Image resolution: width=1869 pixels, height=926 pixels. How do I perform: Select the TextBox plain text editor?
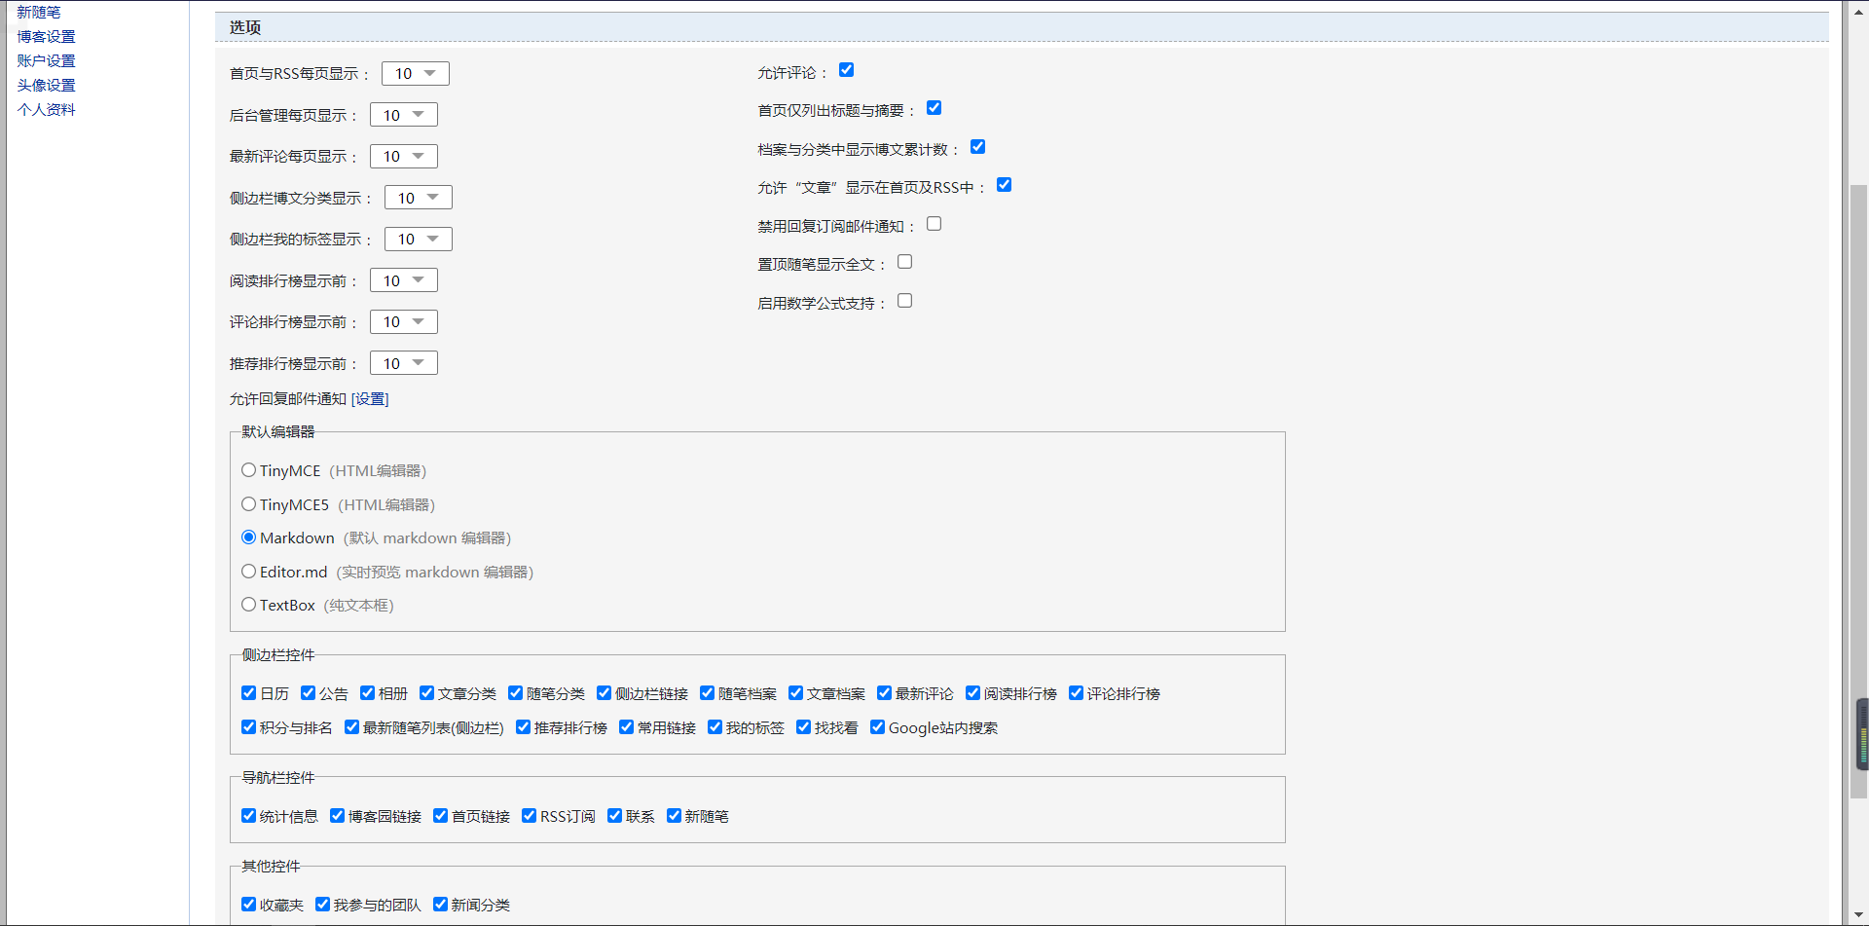[x=249, y=605]
